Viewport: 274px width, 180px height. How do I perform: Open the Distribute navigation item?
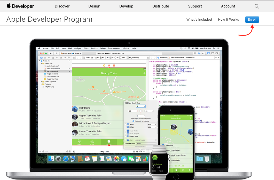click(161, 6)
